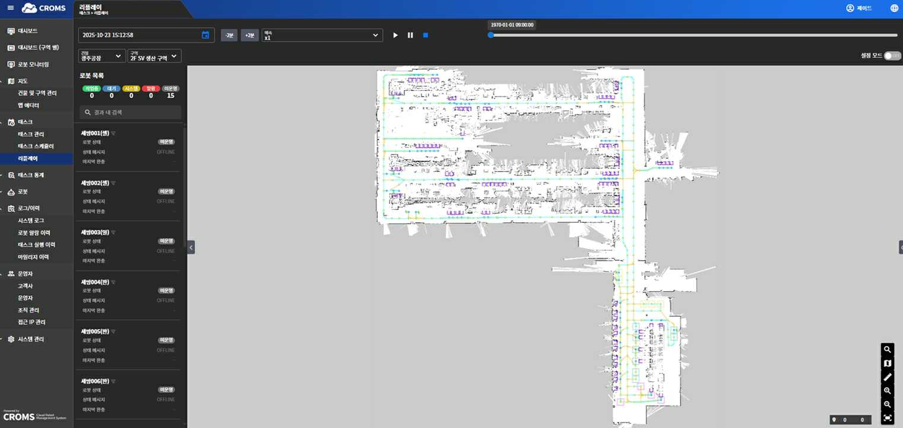Open the user account icon for 제이드
The height and width of the screenshot is (428, 903).
(x=850, y=8)
